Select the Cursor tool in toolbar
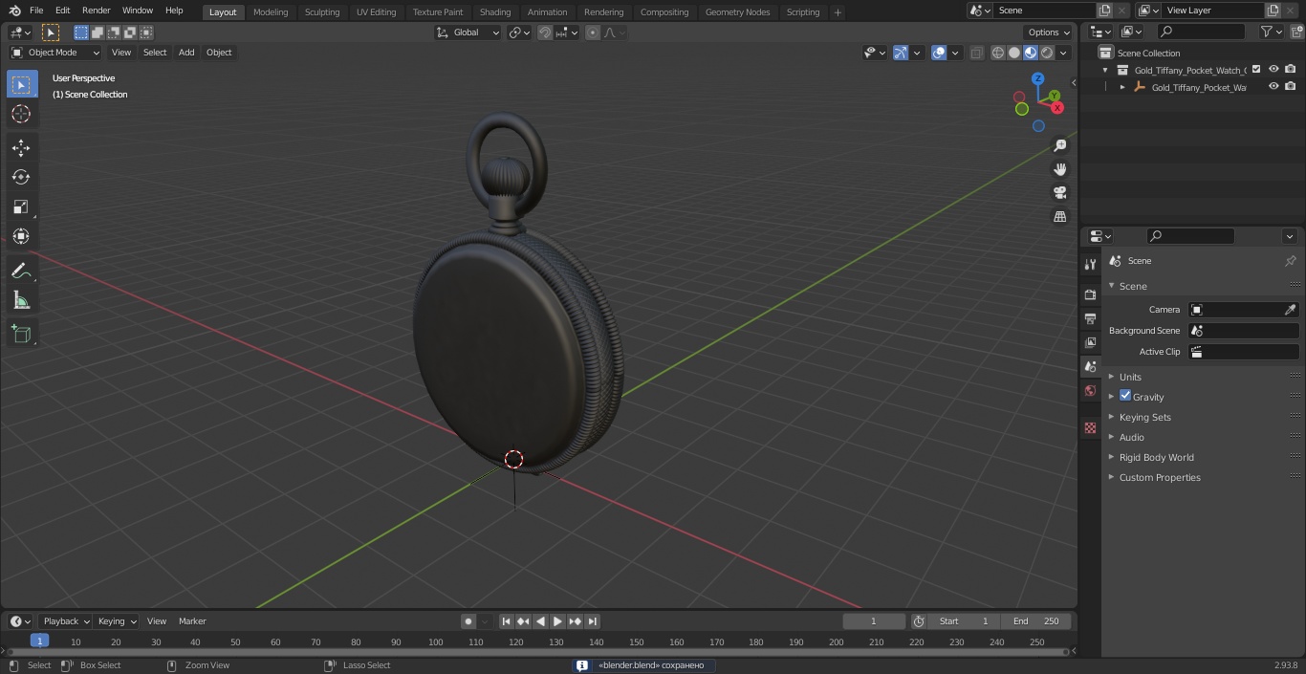 point(21,114)
